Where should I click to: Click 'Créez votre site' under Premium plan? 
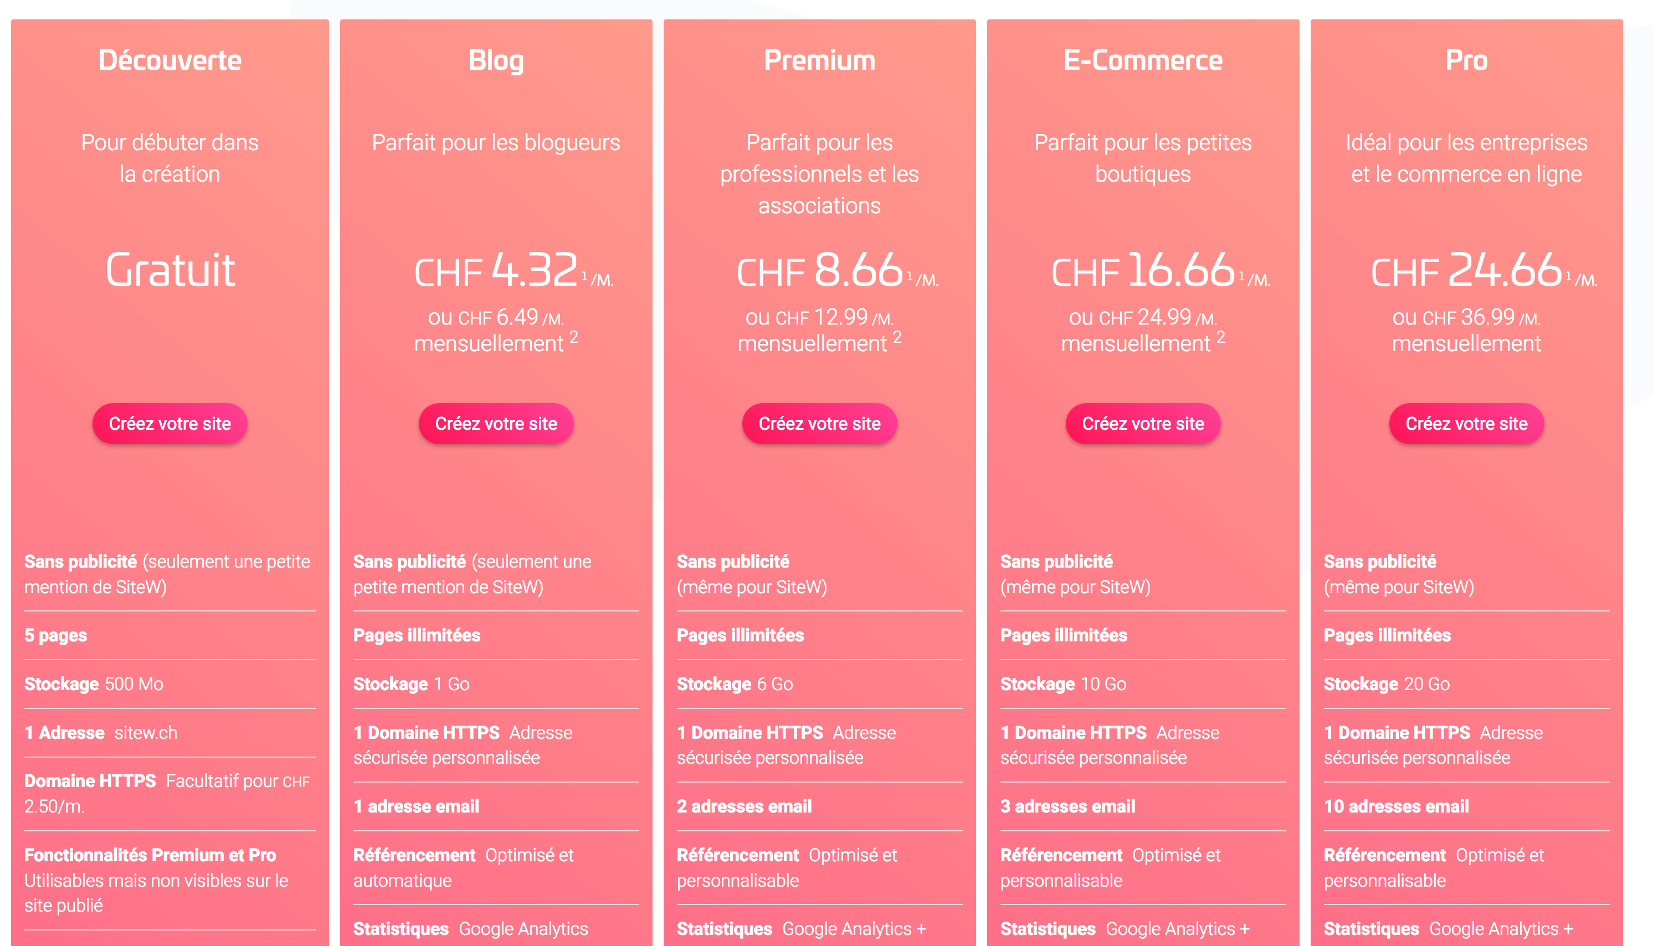[x=819, y=424]
